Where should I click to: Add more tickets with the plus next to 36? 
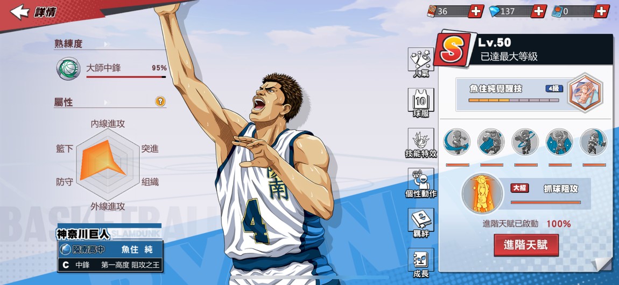click(476, 11)
